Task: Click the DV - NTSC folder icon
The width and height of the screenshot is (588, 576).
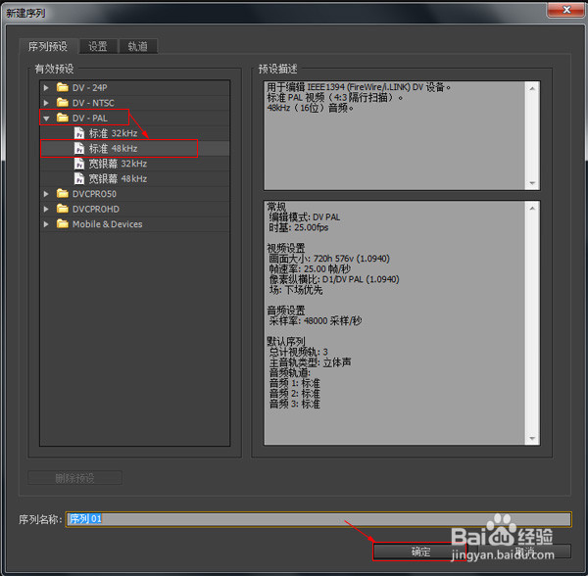Action: tap(63, 102)
